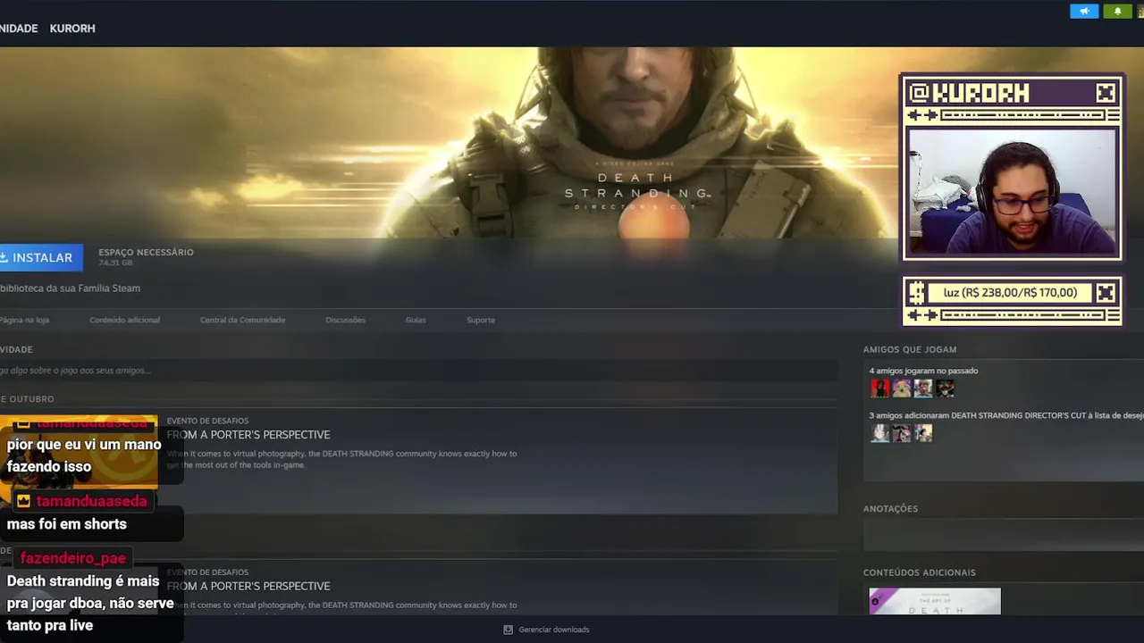Click '3 amigos adicionaram DEATH STRANDING' text
1144x643 pixels.
click(x=1006, y=415)
